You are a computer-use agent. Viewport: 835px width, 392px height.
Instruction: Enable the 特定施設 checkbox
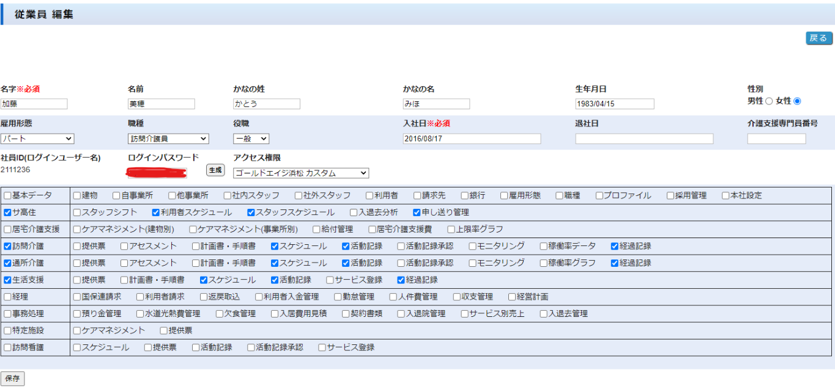click(x=8, y=331)
